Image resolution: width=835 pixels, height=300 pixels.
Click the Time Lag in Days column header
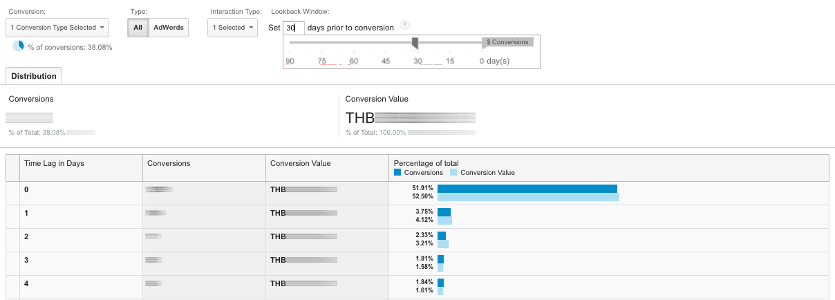coord(55,164)
